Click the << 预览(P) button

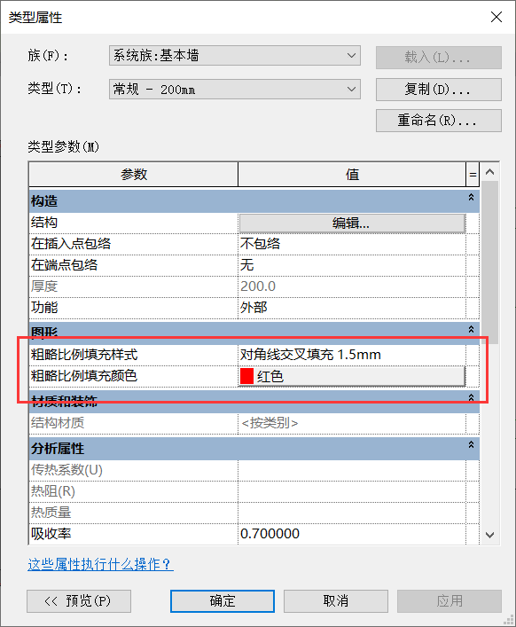[x=79, y=601]
